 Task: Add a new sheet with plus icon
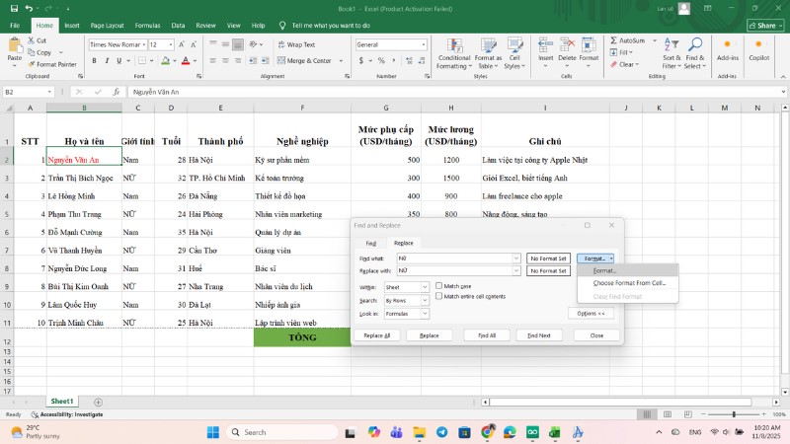pyautogui.click(x=98, y=402)
